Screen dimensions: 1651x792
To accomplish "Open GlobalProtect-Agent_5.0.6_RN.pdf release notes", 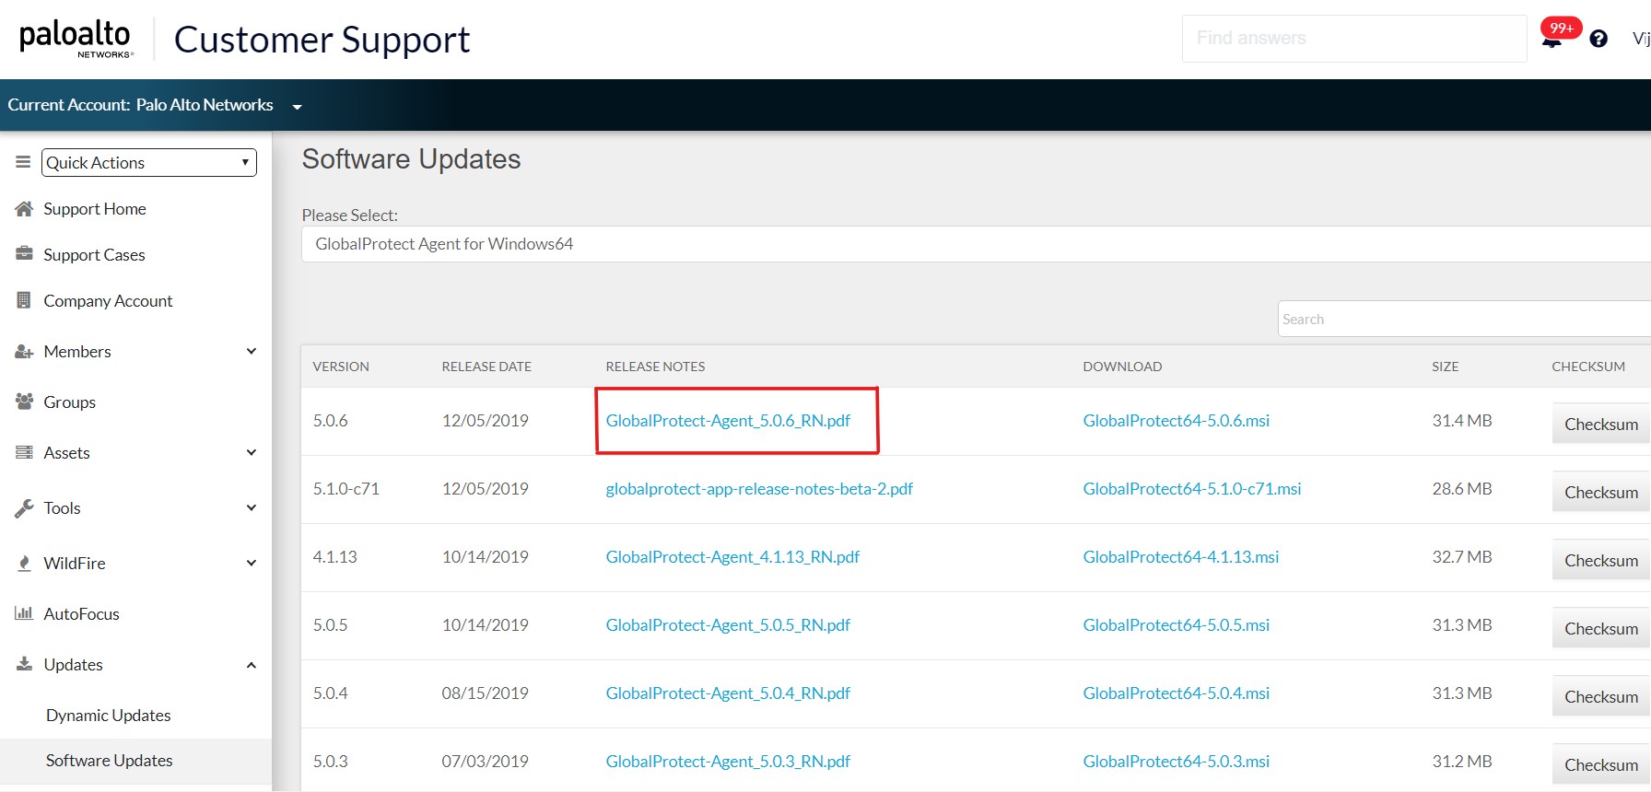I will (x=728, y=421).
